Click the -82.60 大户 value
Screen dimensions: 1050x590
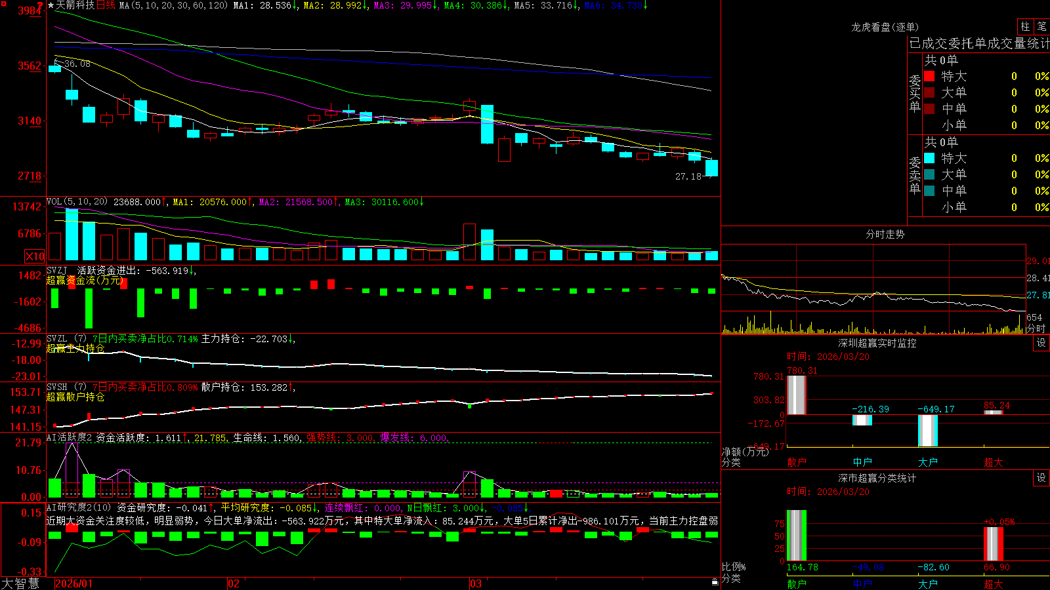[x=934, y=567]
